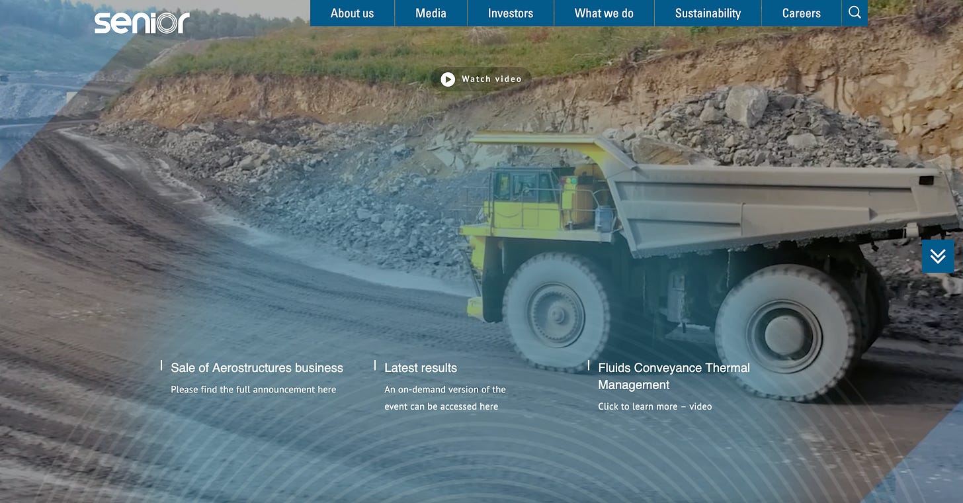Click 'Click to learn more – video'
The height and width of the screenshot is (503, 963).
point(655,406)
